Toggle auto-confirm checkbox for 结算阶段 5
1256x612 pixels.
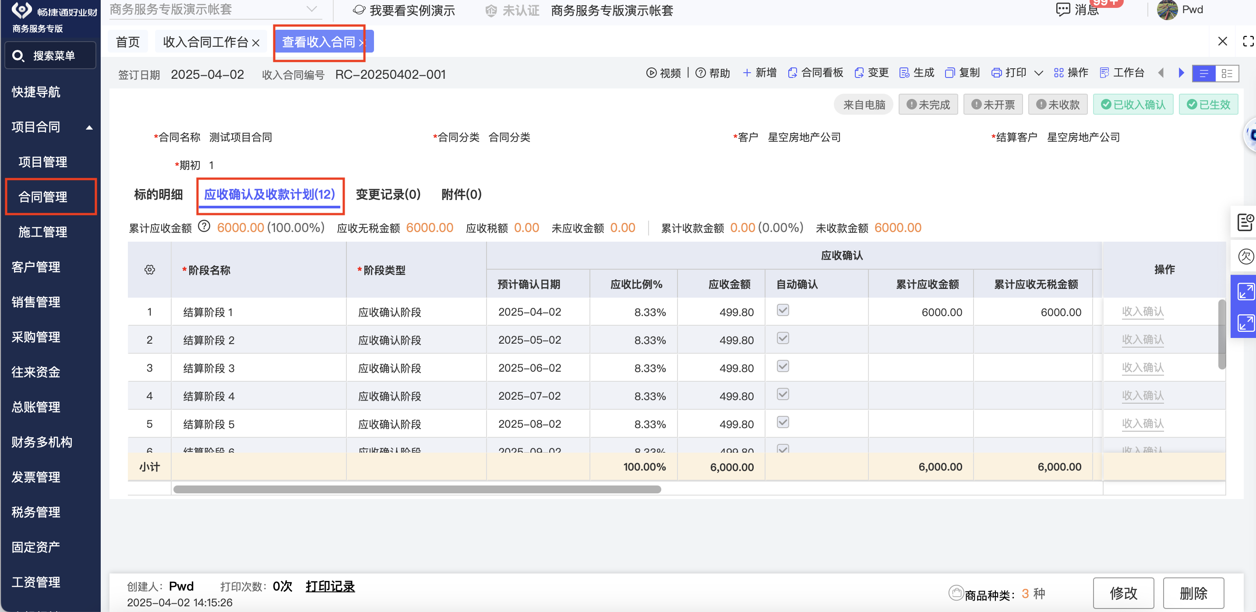pos(783,422)
